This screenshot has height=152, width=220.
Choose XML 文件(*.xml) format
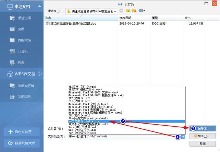pyautogui.click(x=126, y=115)
